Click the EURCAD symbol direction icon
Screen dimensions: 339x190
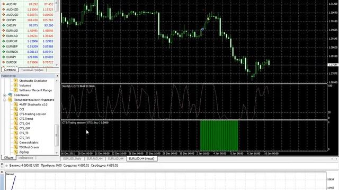click(3, 36)
